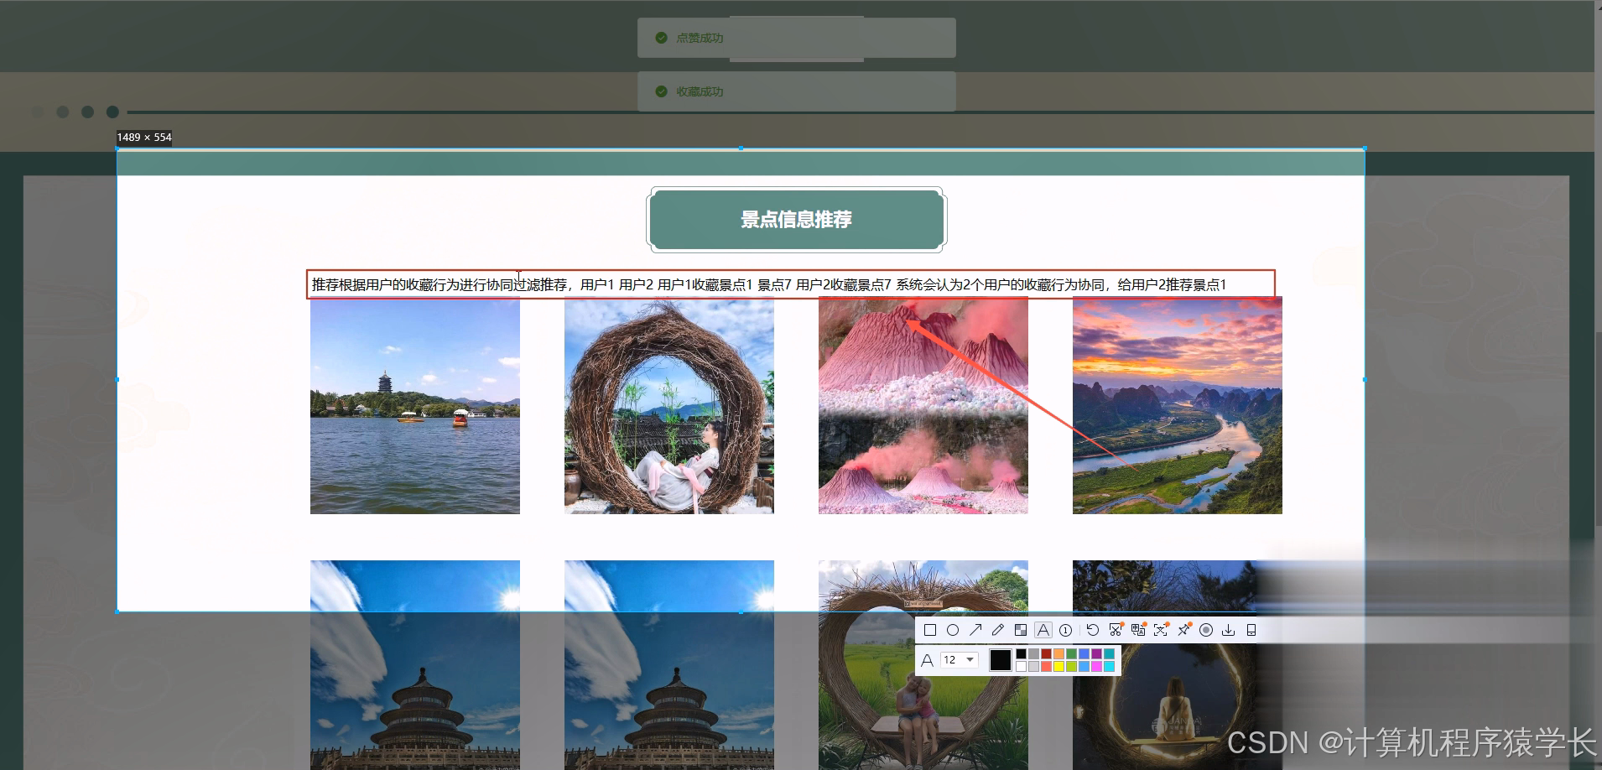Pick the sky blue color swatch
The image size is (1602, 770).
pyautogui.click(x=1084, y=666)
